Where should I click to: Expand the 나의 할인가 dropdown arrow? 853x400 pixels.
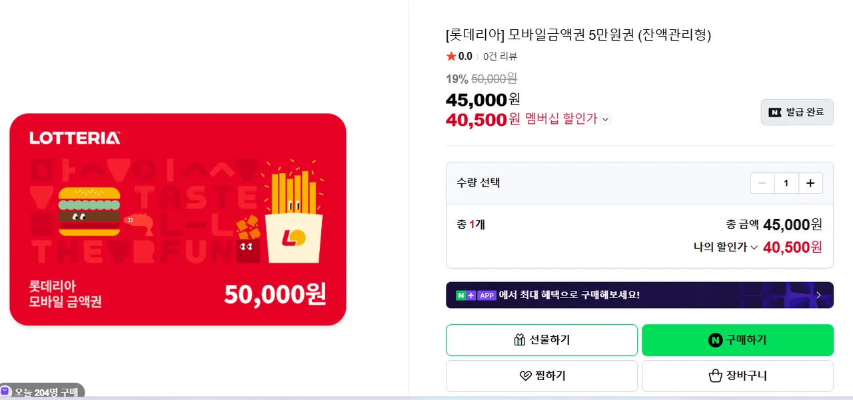coord(754,248)
